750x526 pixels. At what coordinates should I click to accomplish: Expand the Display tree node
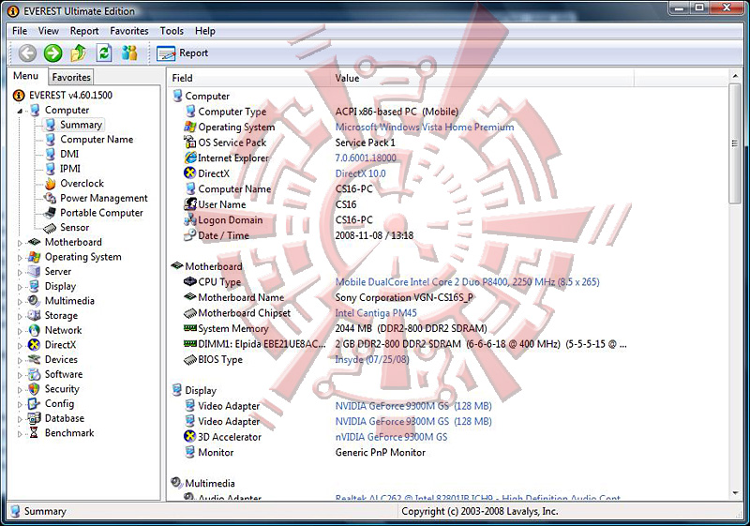point(20,287)
